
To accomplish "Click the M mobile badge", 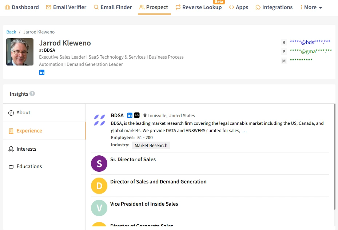I will tap(284, 61).
